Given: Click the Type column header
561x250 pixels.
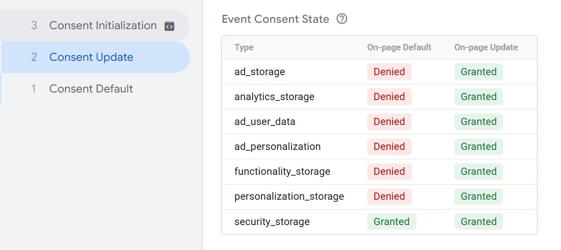Looking at the screenshot, I should point(244,47).
